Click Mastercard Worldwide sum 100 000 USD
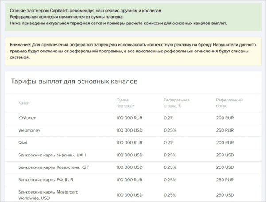266x202 pixels. pos(129,195)
